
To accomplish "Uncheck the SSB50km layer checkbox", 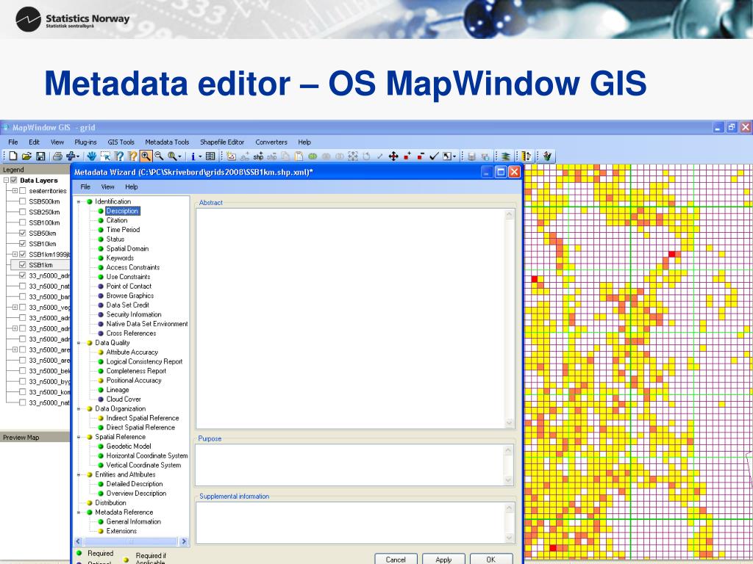I will (23, 233).
